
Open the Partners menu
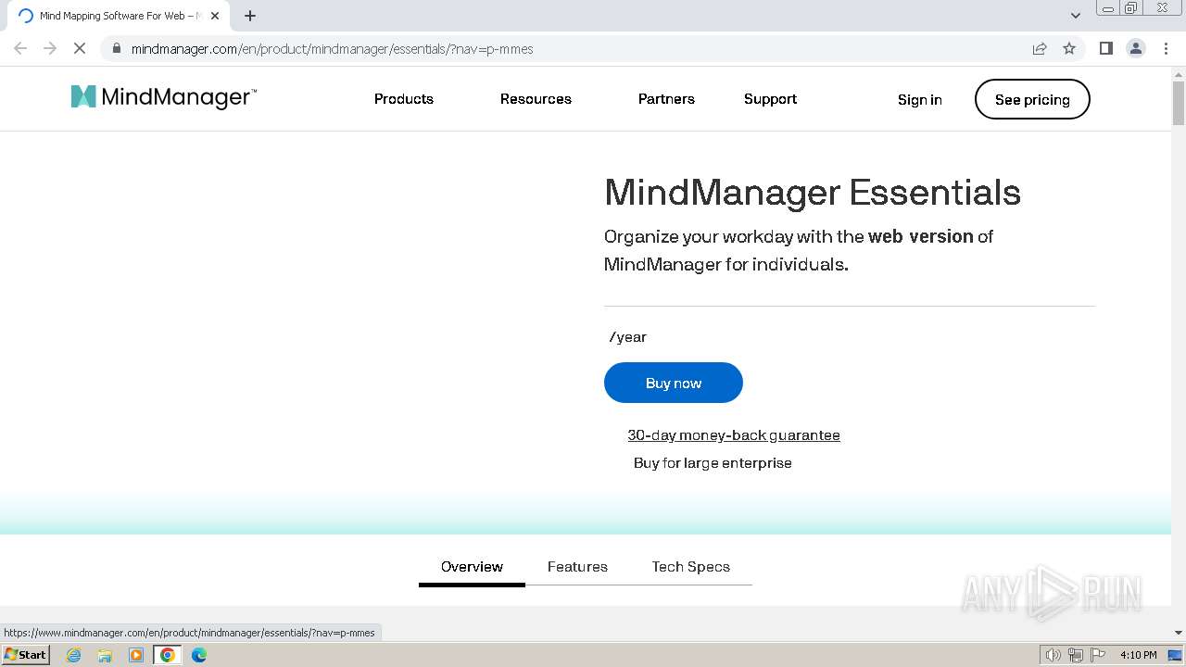[x=666, y=99]
